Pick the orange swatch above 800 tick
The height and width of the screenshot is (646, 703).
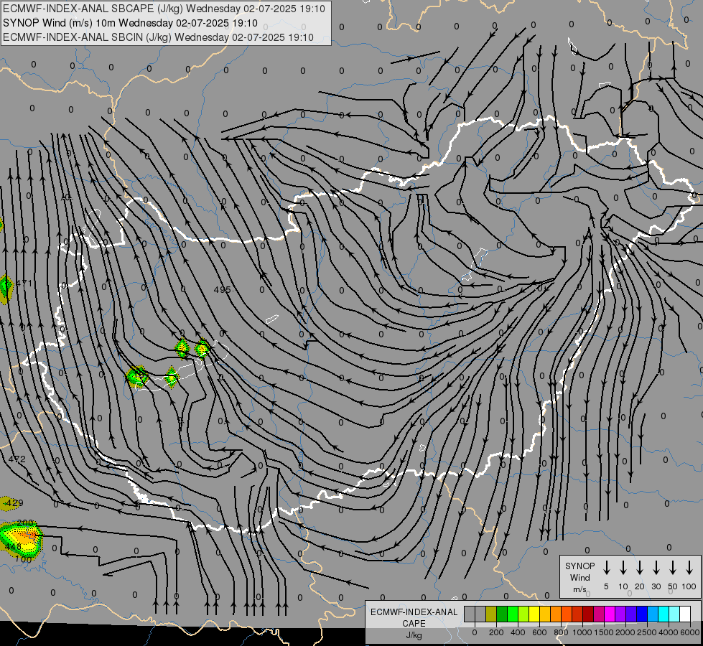(556, 614)
